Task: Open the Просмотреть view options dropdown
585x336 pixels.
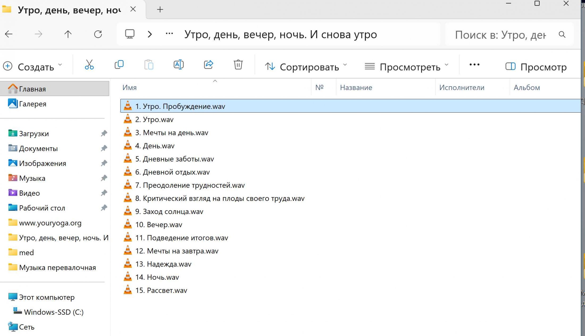Action: point(406,66)
